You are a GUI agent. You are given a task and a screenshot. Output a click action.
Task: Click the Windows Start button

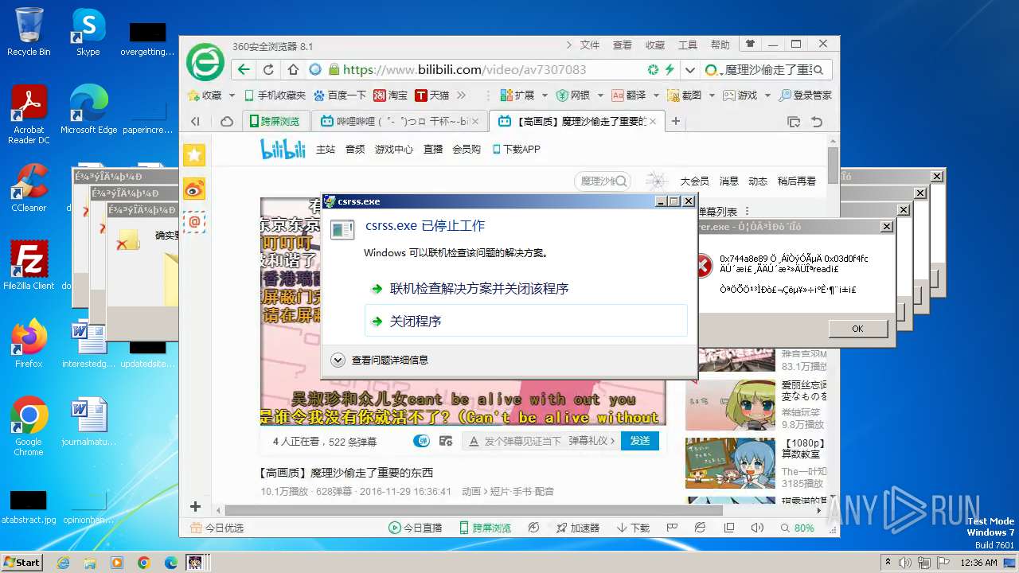[x=22, y=562]
